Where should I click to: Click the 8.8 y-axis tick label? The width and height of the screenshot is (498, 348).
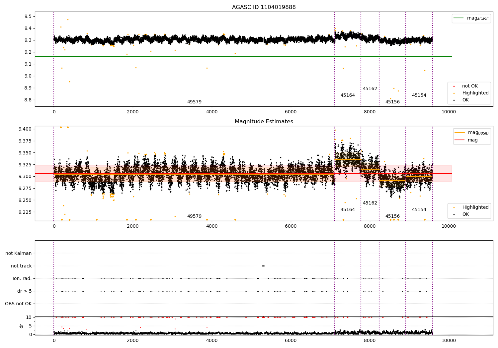click(x=28, y=100)
